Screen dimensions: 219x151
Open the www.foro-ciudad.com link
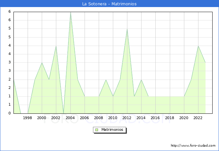[193, 146]
